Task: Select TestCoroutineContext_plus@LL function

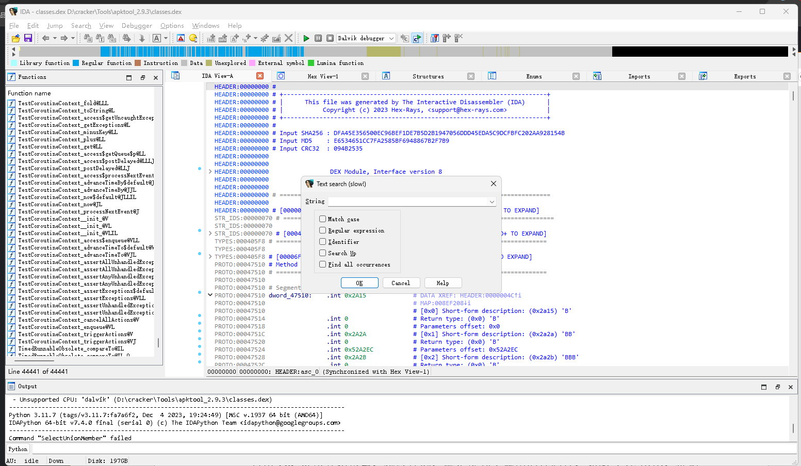Action: click(61, 139)
